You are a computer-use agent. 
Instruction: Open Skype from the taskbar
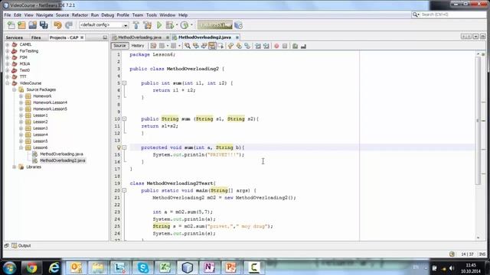tap(143, 267)
